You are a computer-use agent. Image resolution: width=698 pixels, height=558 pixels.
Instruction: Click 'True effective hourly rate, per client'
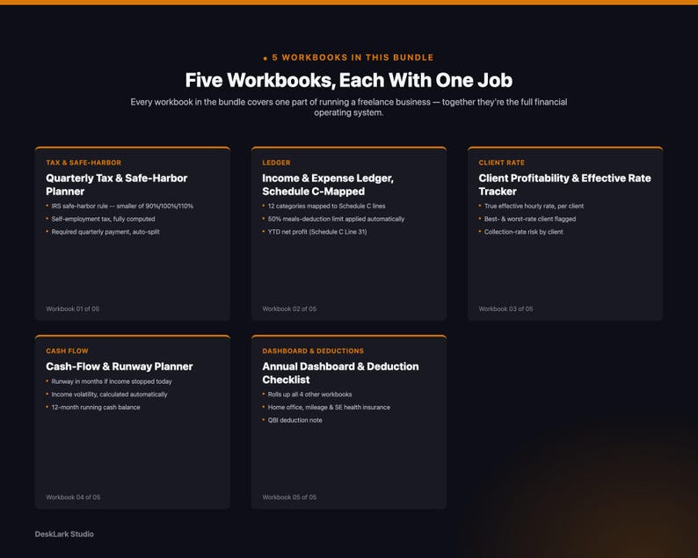(534, 206)
